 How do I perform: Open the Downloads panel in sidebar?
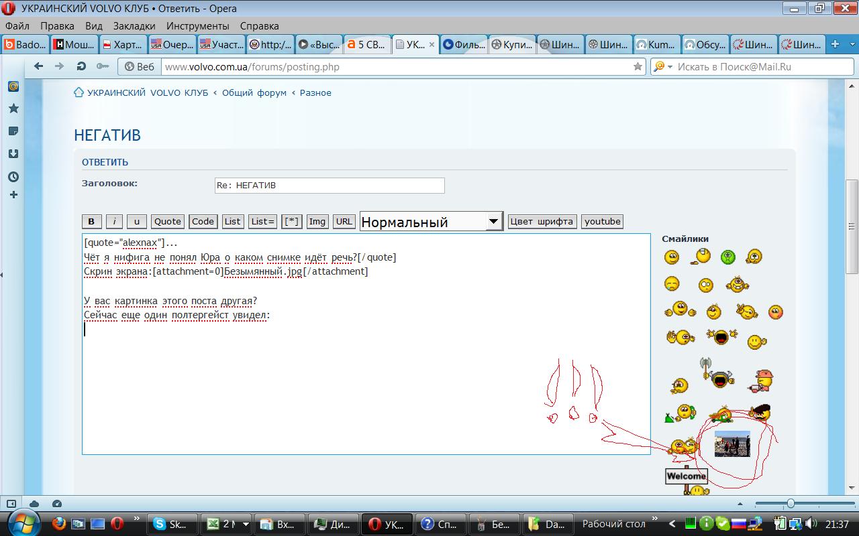[x=13, y=154]
